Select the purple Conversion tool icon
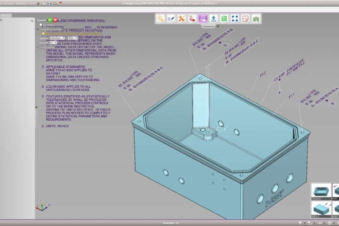The height and width of the screenshot is (226, 339). point(203,19)
